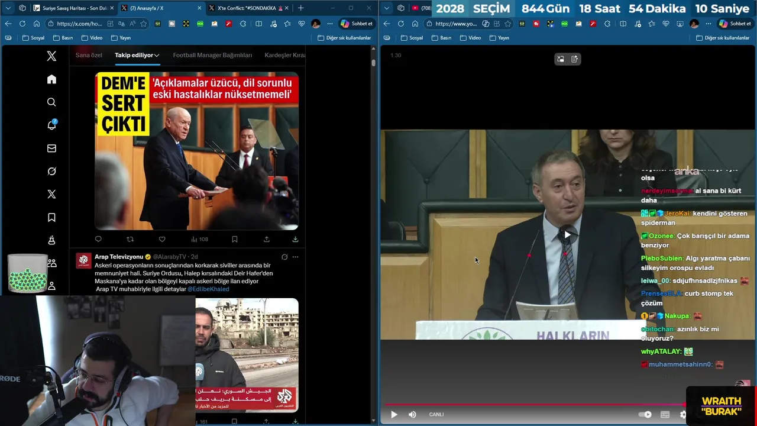Open profile avatar in right browser toolbar

[x=694, y=24]
